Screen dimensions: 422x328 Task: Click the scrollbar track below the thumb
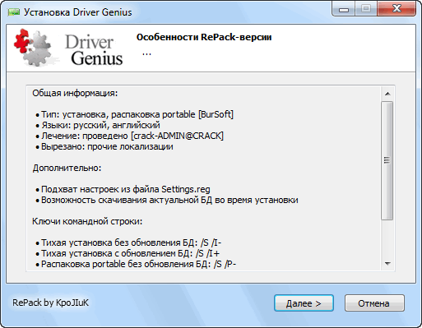click(x=387, y=238)
